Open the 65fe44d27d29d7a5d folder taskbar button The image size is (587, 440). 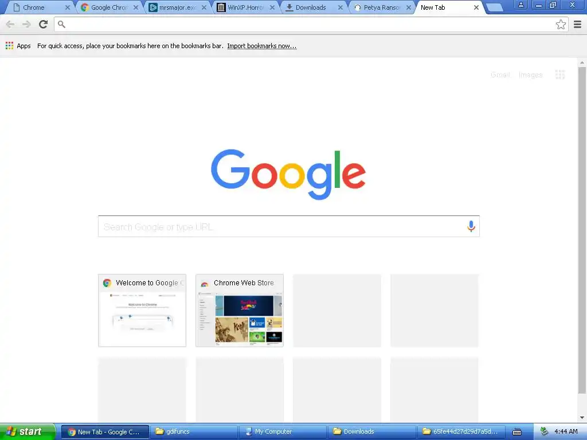[x=461, y=432]
